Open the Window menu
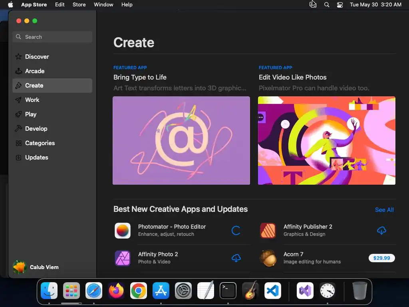Screen dimensions: 409x307 [x=103, y=4]
